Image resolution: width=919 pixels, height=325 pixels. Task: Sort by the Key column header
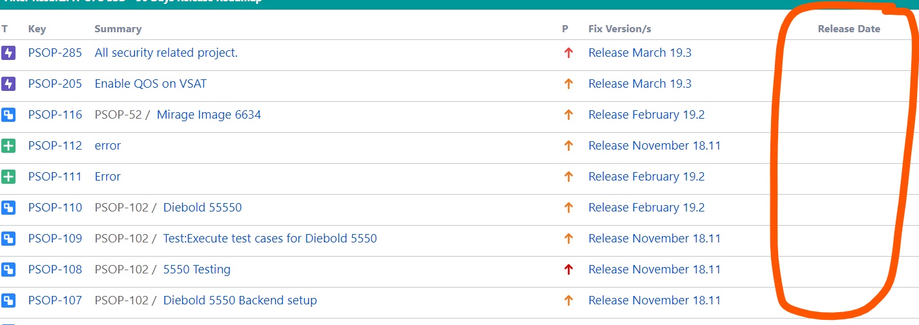click(37, 29)
